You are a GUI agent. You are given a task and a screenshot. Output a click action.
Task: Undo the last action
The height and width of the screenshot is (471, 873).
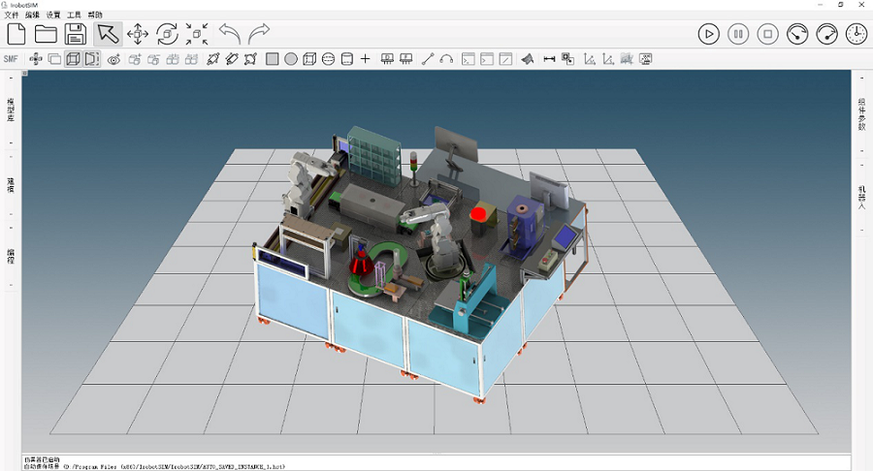[229, 34]
